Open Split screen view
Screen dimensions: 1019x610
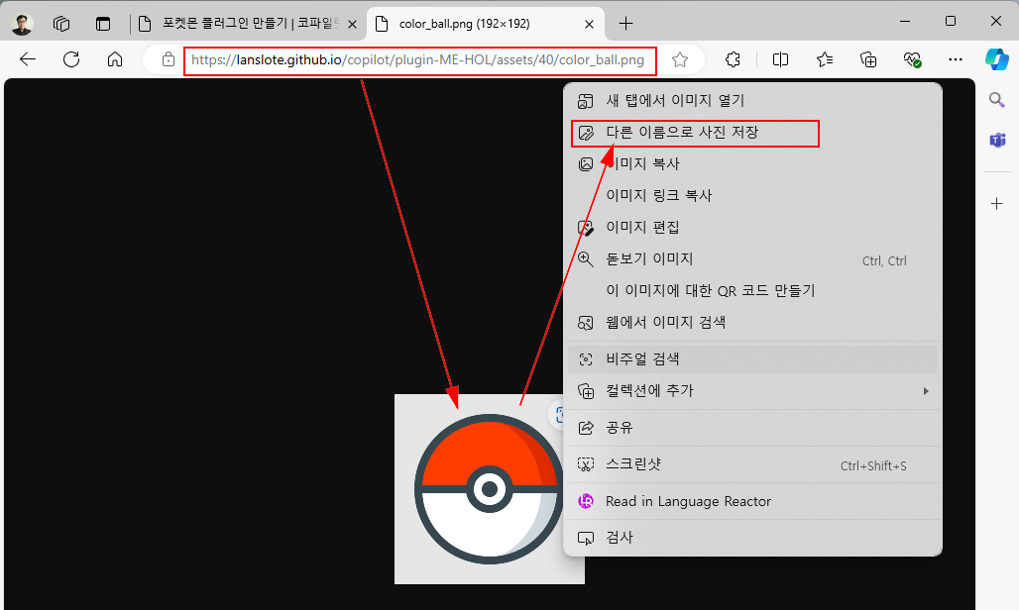pos(780,59)
